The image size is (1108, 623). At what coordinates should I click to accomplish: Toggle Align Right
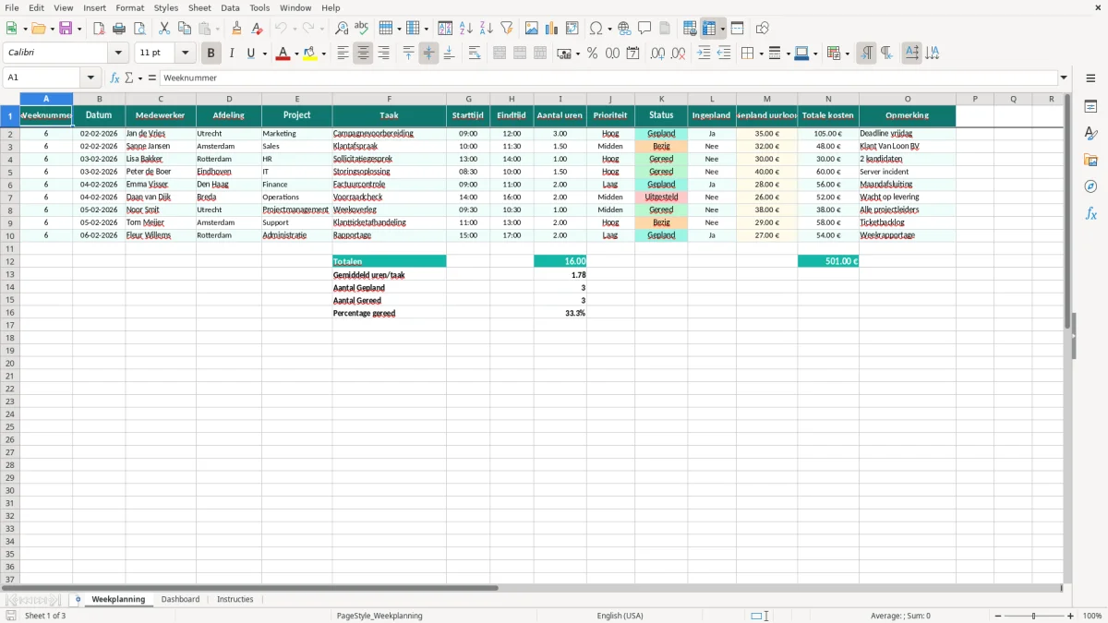(x=383, y=54)
